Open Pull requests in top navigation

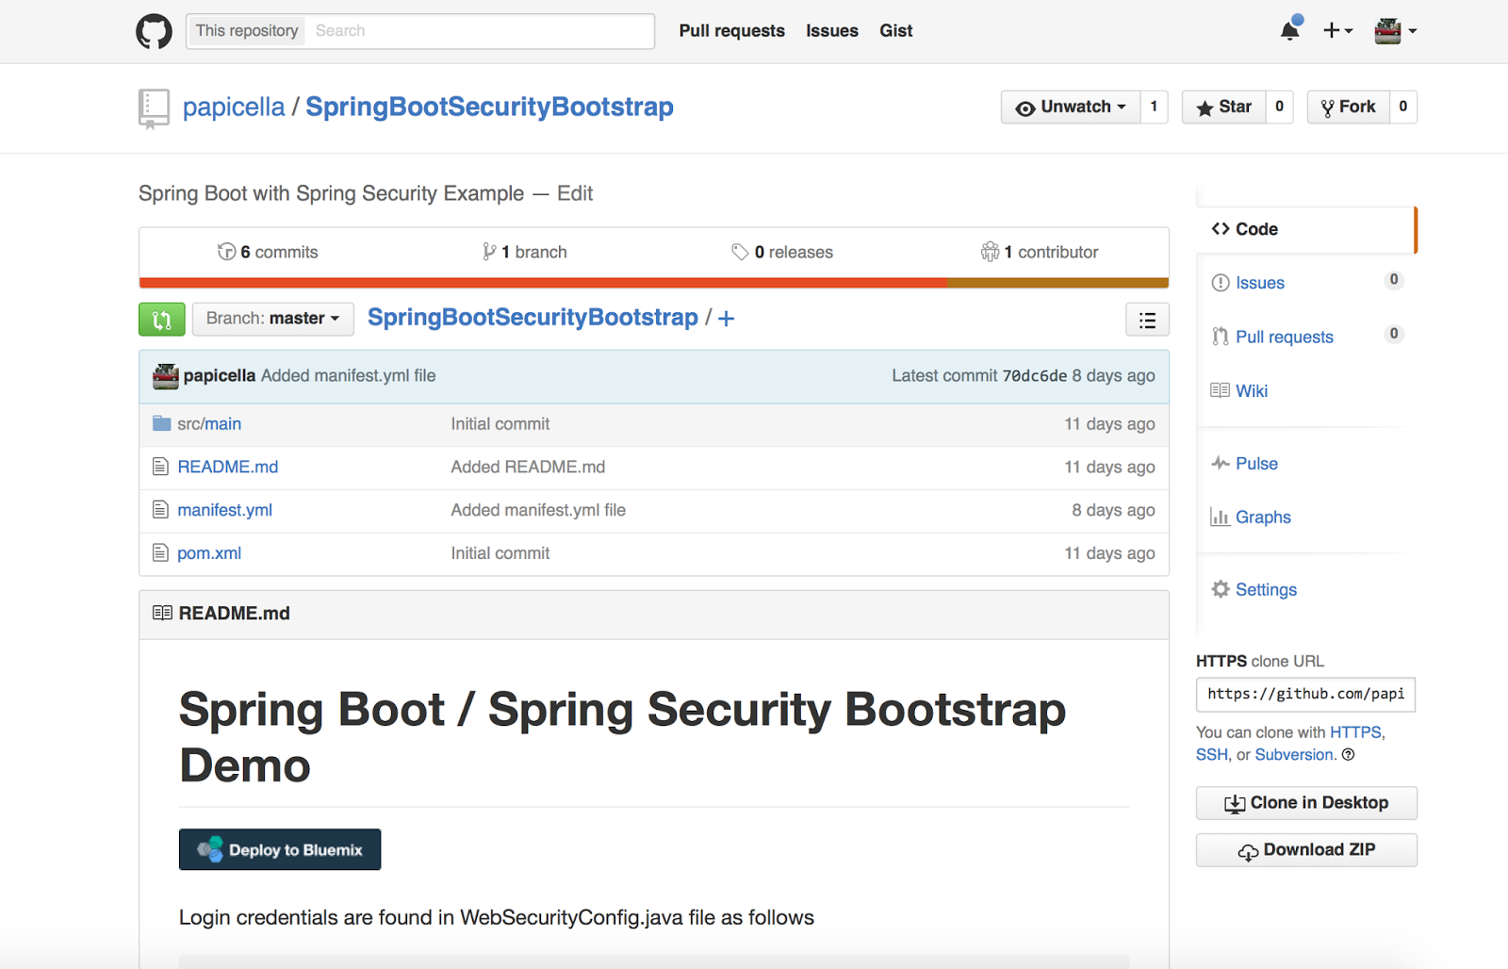click(731, 30)
